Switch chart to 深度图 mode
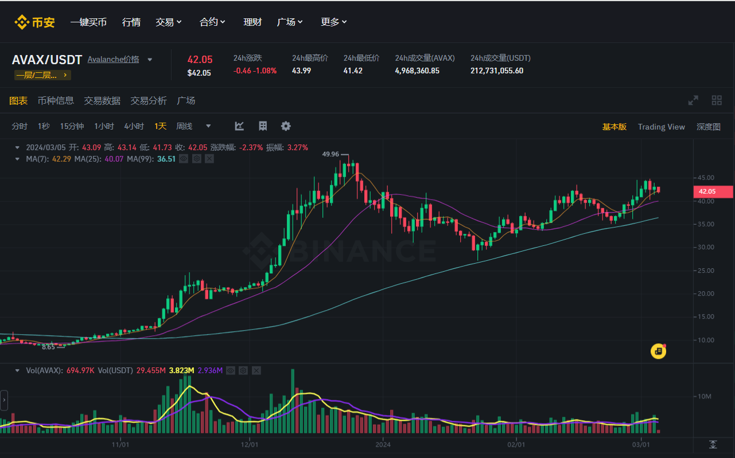This screenshot has height=458, width=735. coord(709,127)
